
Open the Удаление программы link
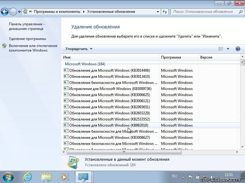pos(27,39)
